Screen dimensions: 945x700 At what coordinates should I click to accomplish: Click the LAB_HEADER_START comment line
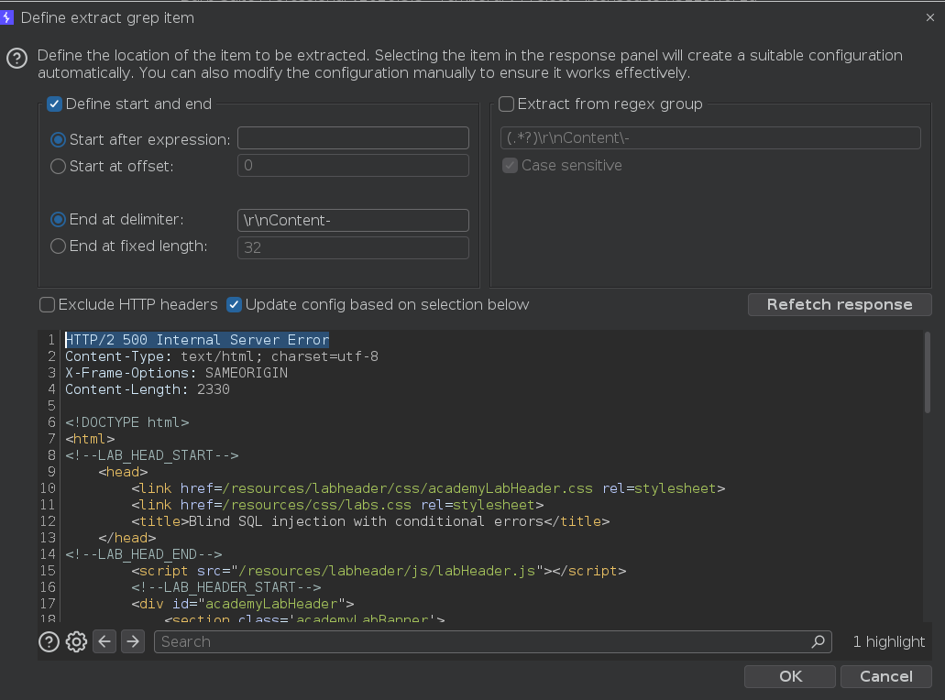(226, 587)
